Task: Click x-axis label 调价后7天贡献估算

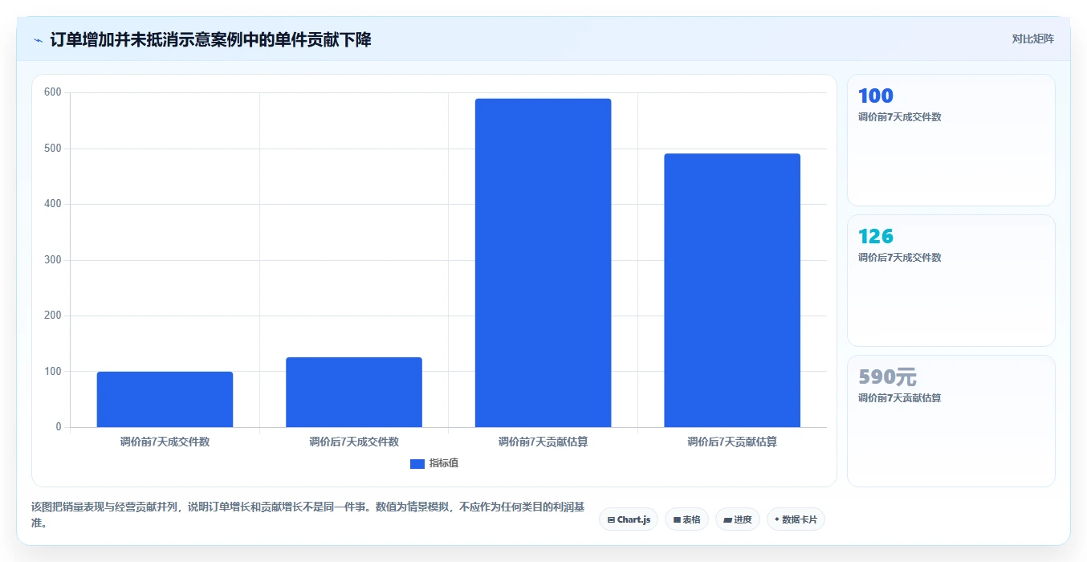Action: [732, 442]
